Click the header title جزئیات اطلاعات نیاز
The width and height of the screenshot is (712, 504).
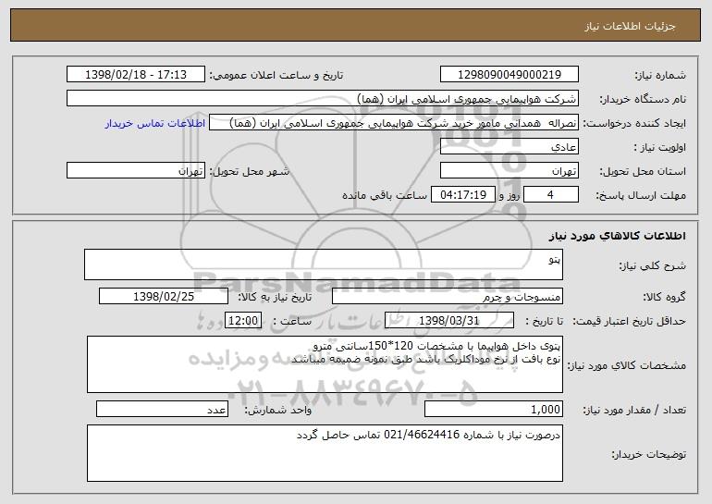pos(630,26)
